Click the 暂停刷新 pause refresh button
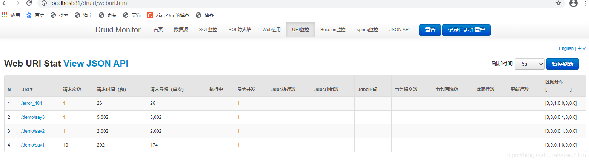This screenshot has height=162, width=589. (563, 64)
